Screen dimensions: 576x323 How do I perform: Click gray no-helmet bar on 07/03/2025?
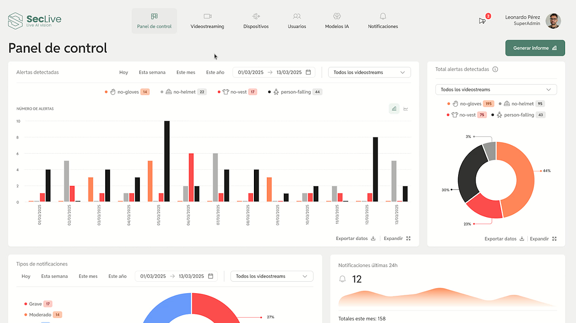215,178
